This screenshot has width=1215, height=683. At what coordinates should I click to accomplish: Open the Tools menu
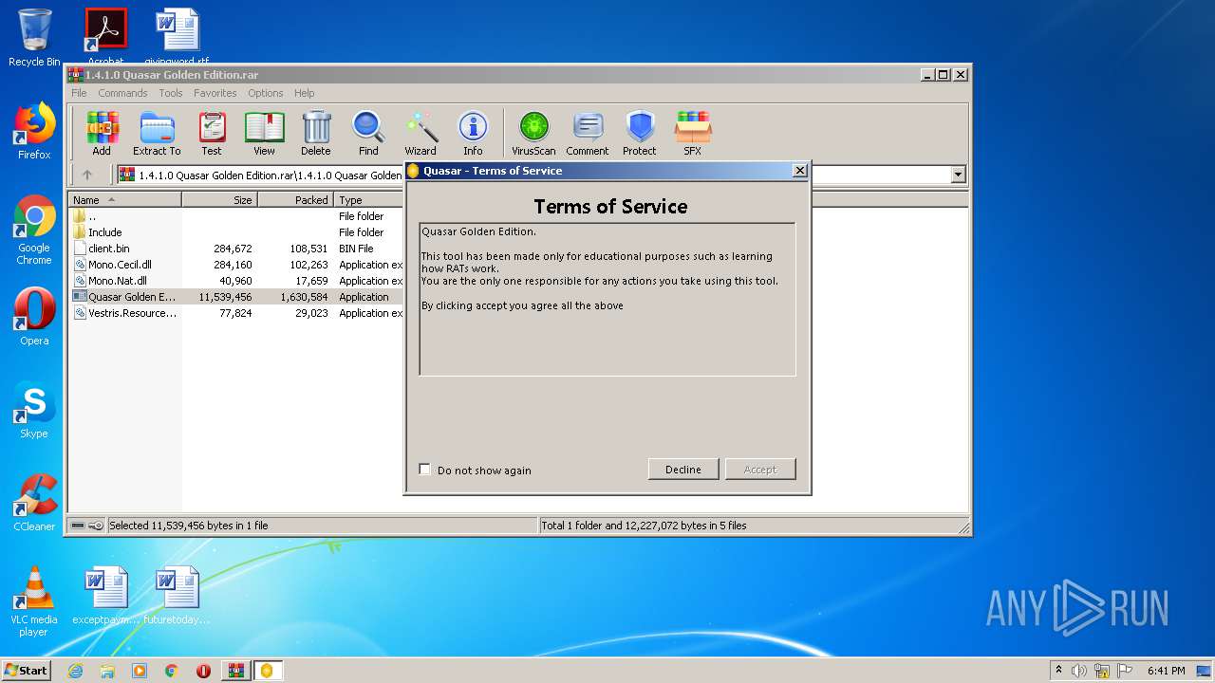(x=171, y=93)
